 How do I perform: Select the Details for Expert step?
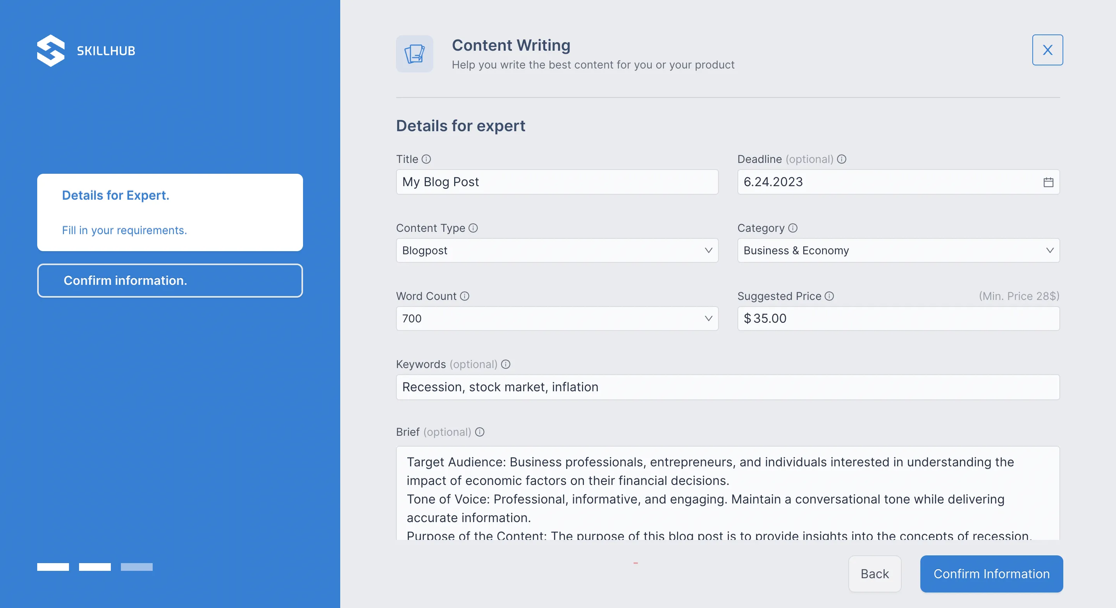coord(169,212)
